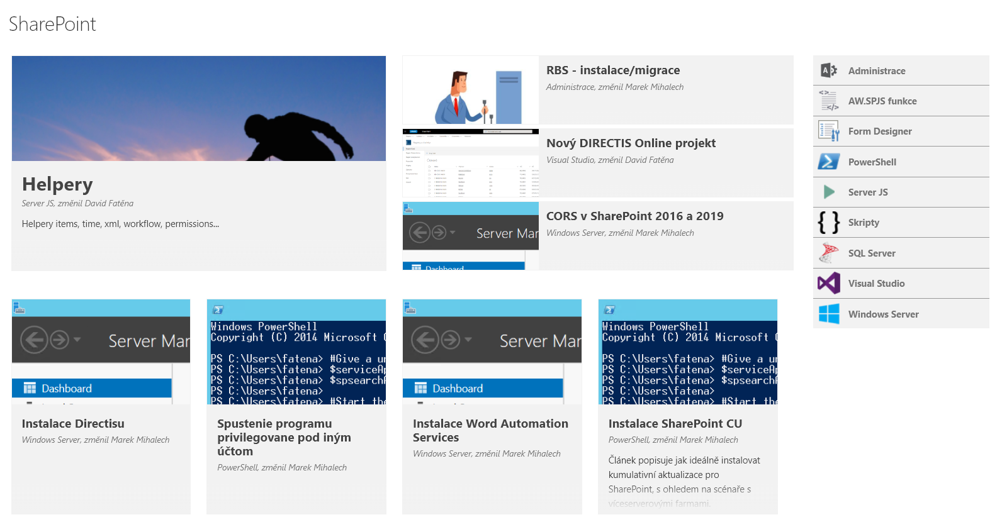Open CORS v SharePoint 2016 a 2019

[635, 216]
